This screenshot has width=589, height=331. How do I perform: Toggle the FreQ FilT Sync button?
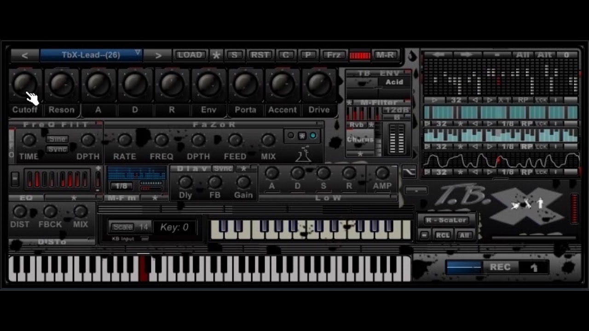(58, 149)
